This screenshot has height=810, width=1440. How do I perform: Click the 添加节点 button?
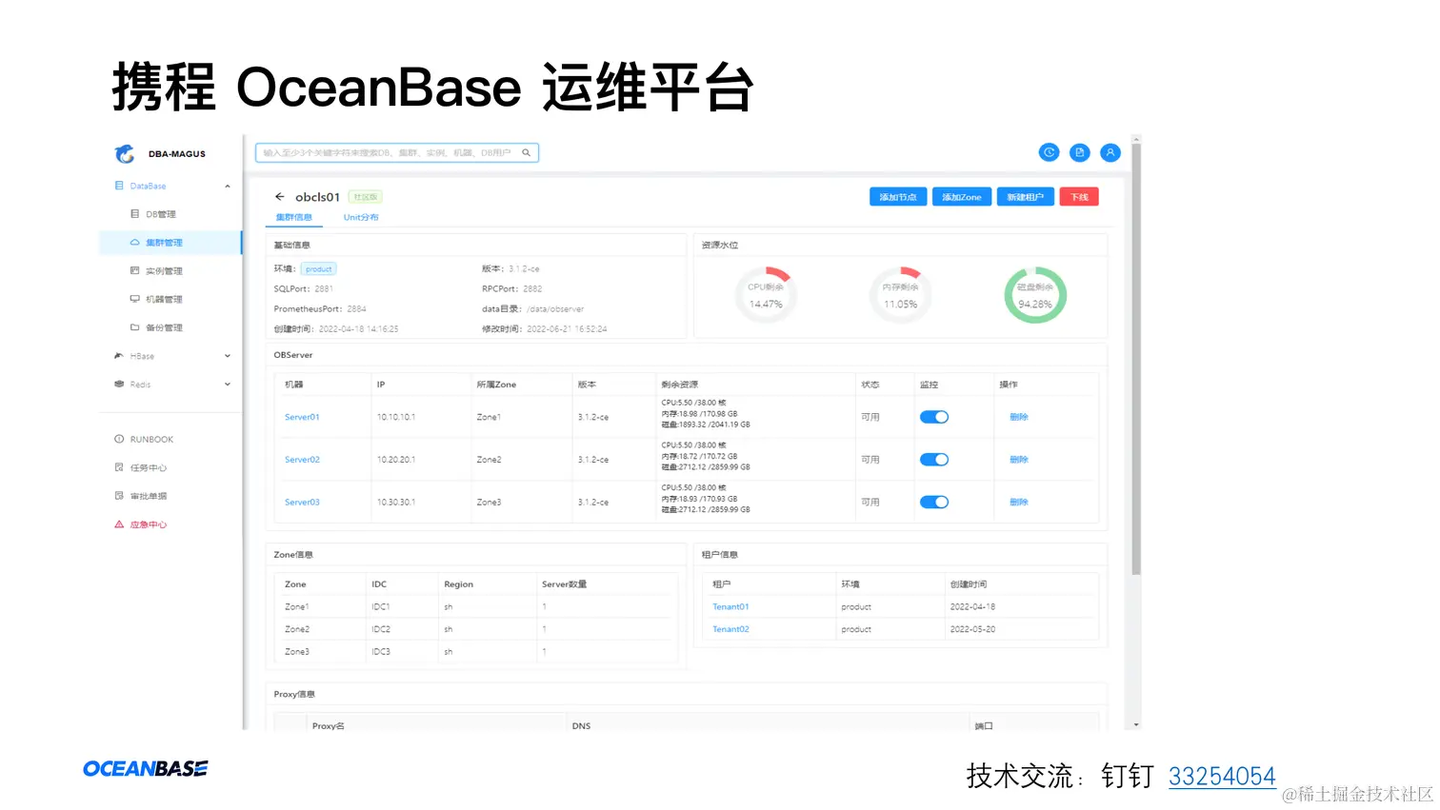[x=898, y=197]
